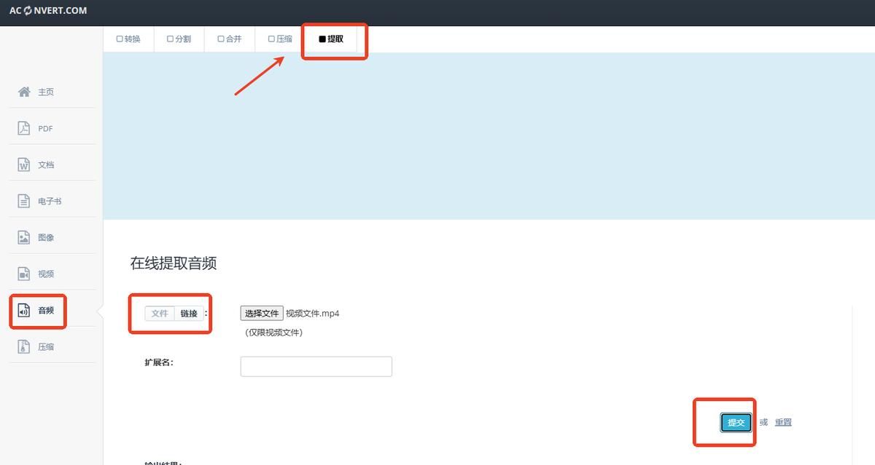This screenshot has height=465, width=875.
Task: Click the Word document icon for 文档
Action: [24, 164]
